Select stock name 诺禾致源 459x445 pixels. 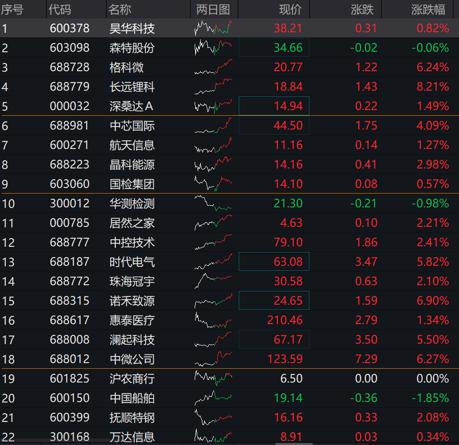(132, 301)
